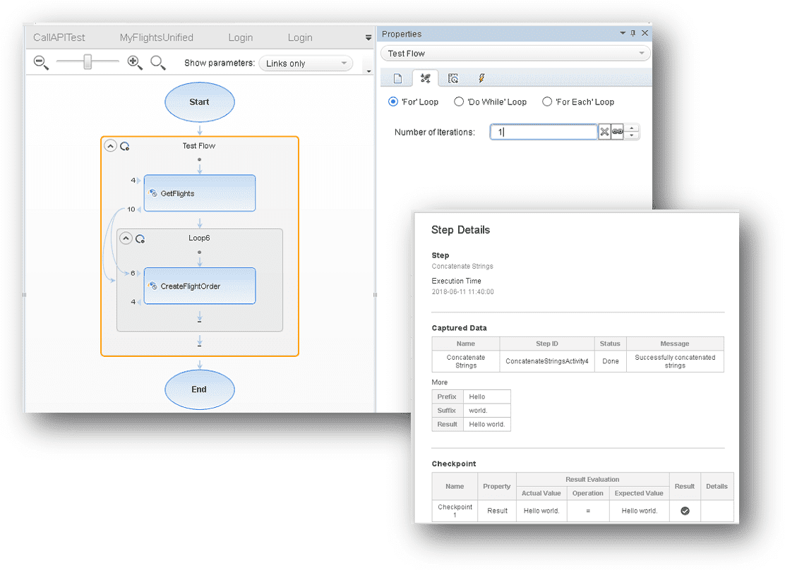
Task: Click the Done status cell
Action: (x=610, y=360)
